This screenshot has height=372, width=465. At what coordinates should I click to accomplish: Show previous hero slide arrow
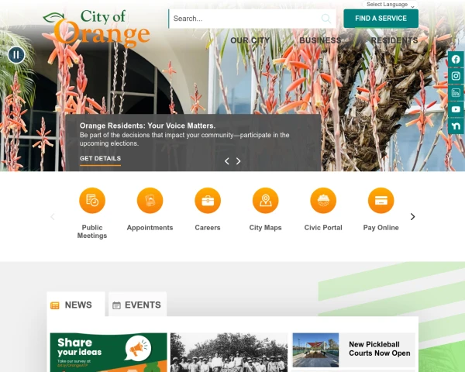(x=227, y=161)
